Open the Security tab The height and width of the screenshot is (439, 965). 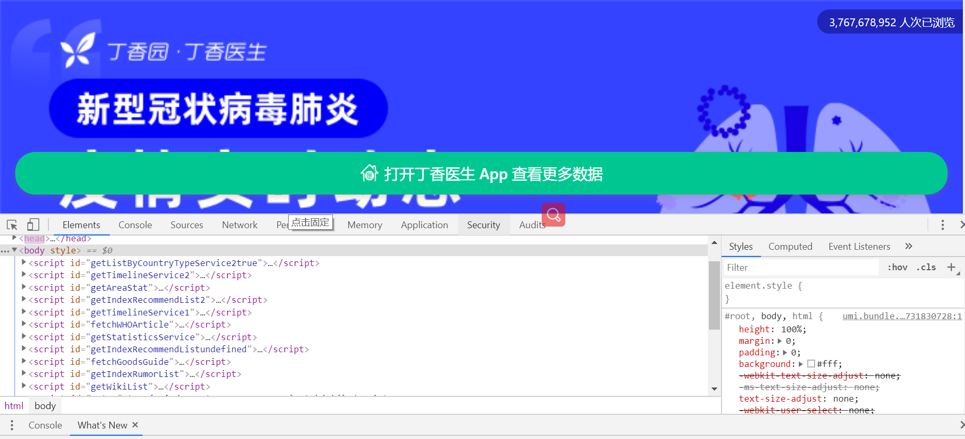click(x=483, y=225)
